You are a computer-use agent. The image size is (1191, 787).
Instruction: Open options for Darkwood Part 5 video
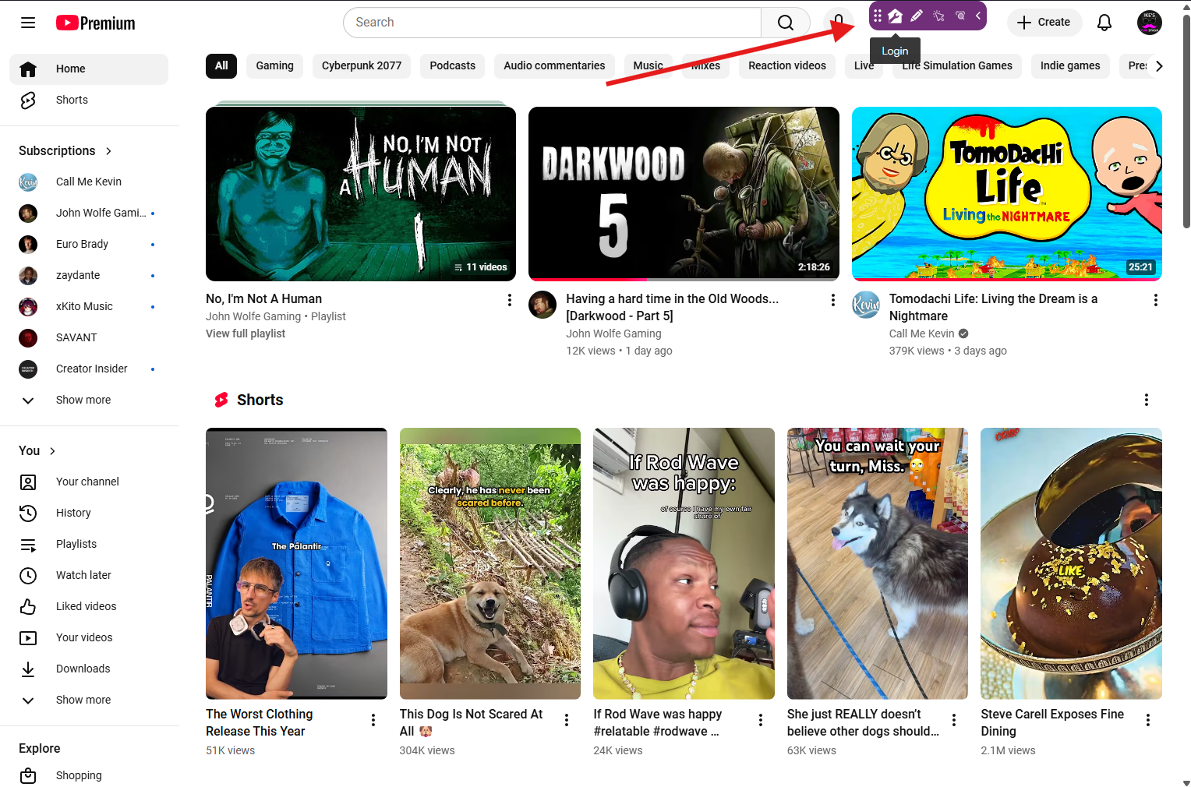click(833, 300)
